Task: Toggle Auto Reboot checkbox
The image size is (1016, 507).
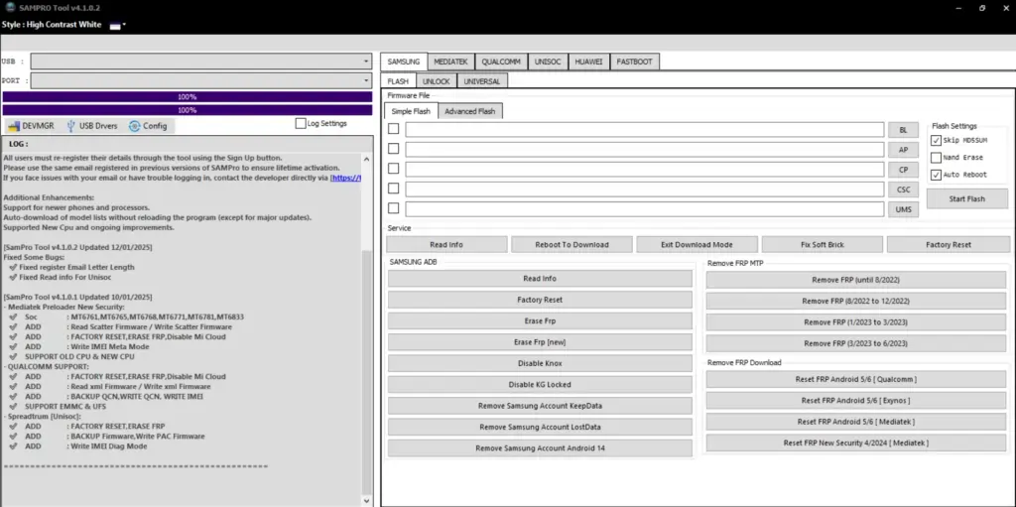Action: [x=936, y=175]
